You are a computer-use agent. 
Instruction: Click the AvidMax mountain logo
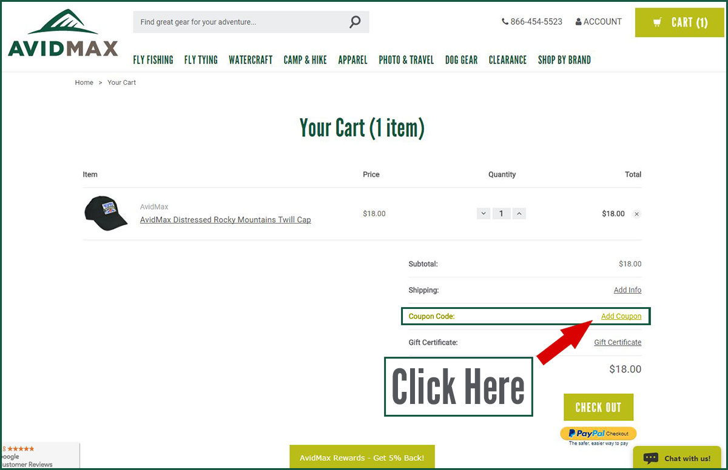coord(63,34)
